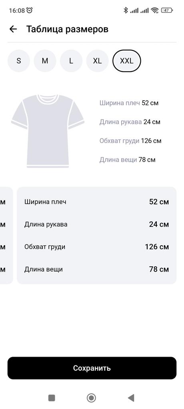Select size M chip

45,61
